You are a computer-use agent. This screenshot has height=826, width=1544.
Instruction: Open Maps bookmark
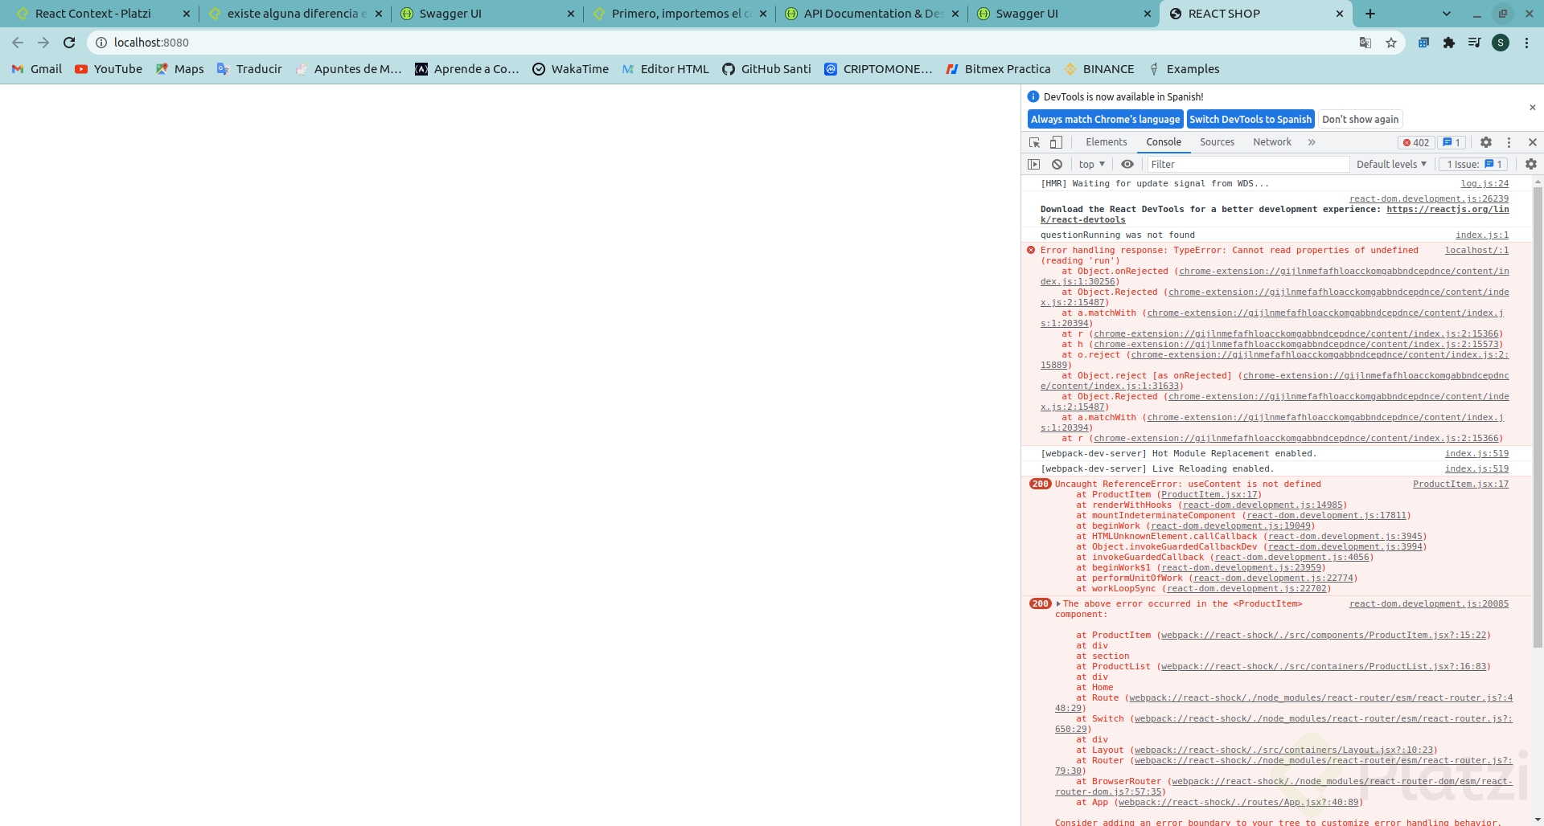(179, 69)
